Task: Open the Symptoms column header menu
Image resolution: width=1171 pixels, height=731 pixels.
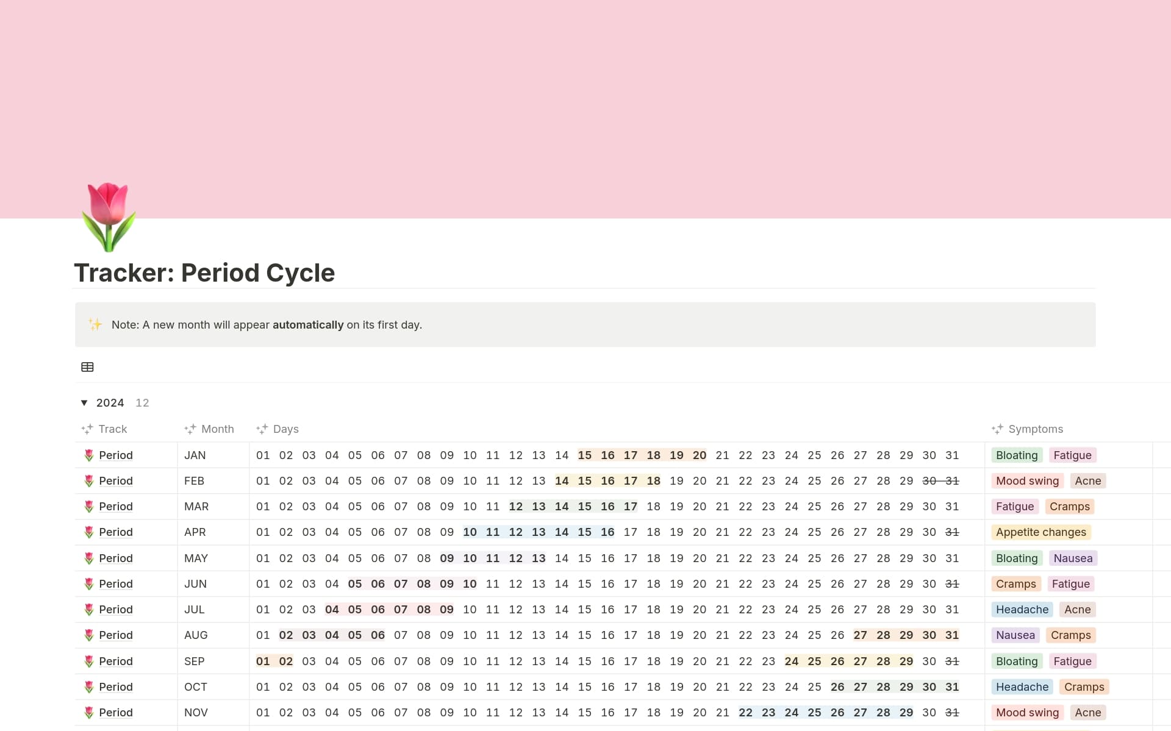Action: click(1035, 429)
